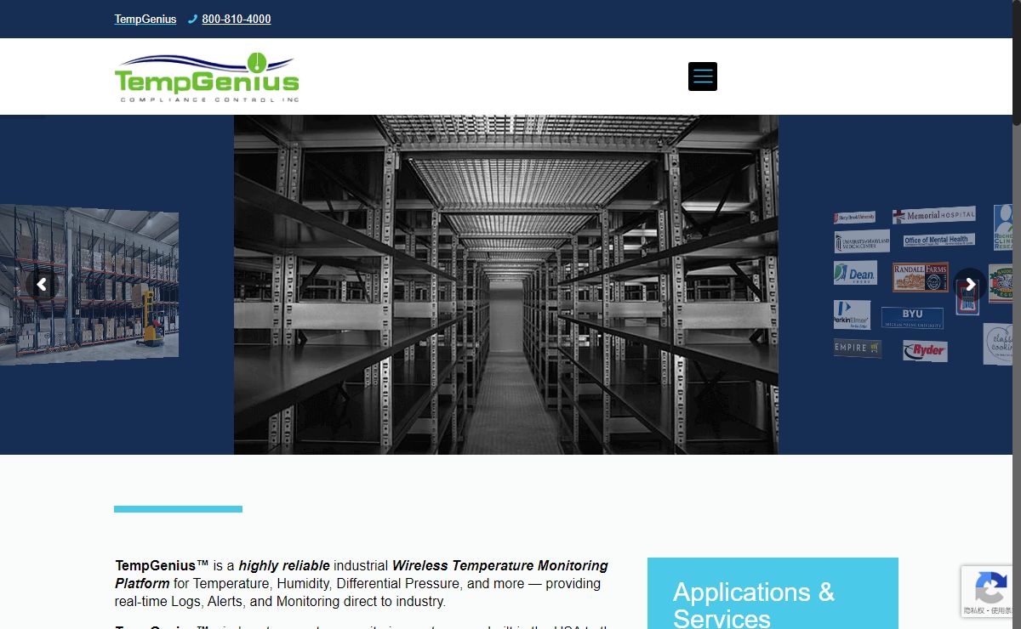Click the Dean logo in the slide
Viewport: 1021px width, 629px height.
coord(855,274)
